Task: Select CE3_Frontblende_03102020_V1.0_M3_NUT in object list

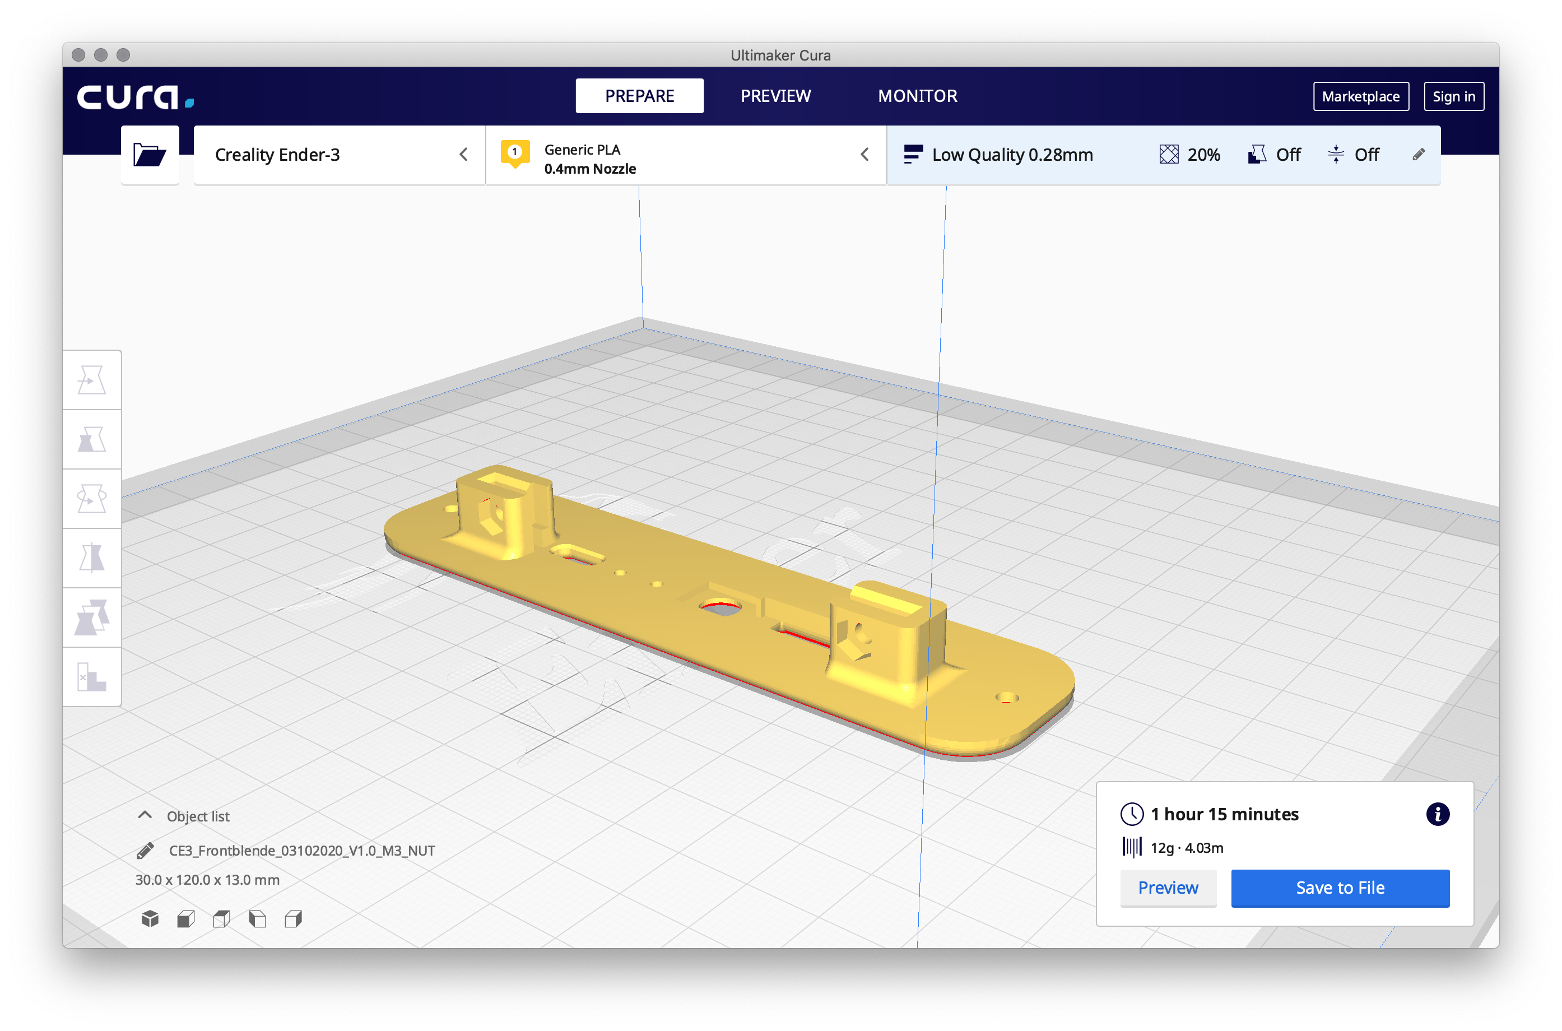Action: [x=302, y=850]
